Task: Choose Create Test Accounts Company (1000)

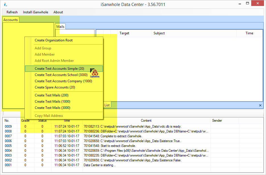Action: (64, 81)
